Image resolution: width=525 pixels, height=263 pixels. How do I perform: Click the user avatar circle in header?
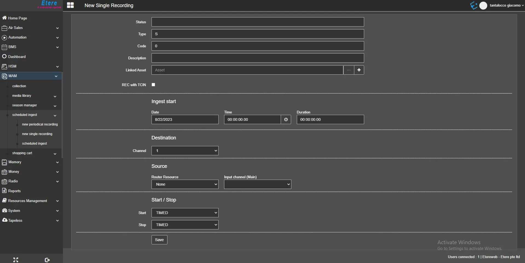coord(483,5)
